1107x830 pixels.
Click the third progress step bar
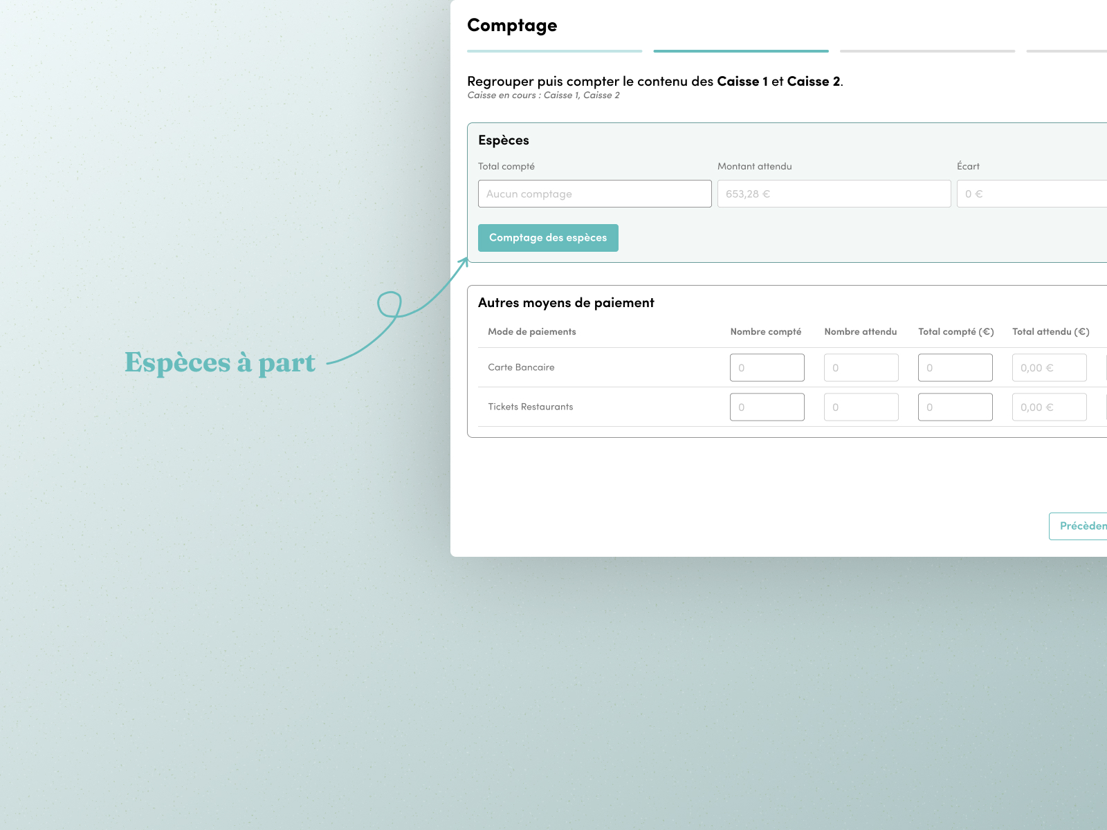click(x=928, y=51)
